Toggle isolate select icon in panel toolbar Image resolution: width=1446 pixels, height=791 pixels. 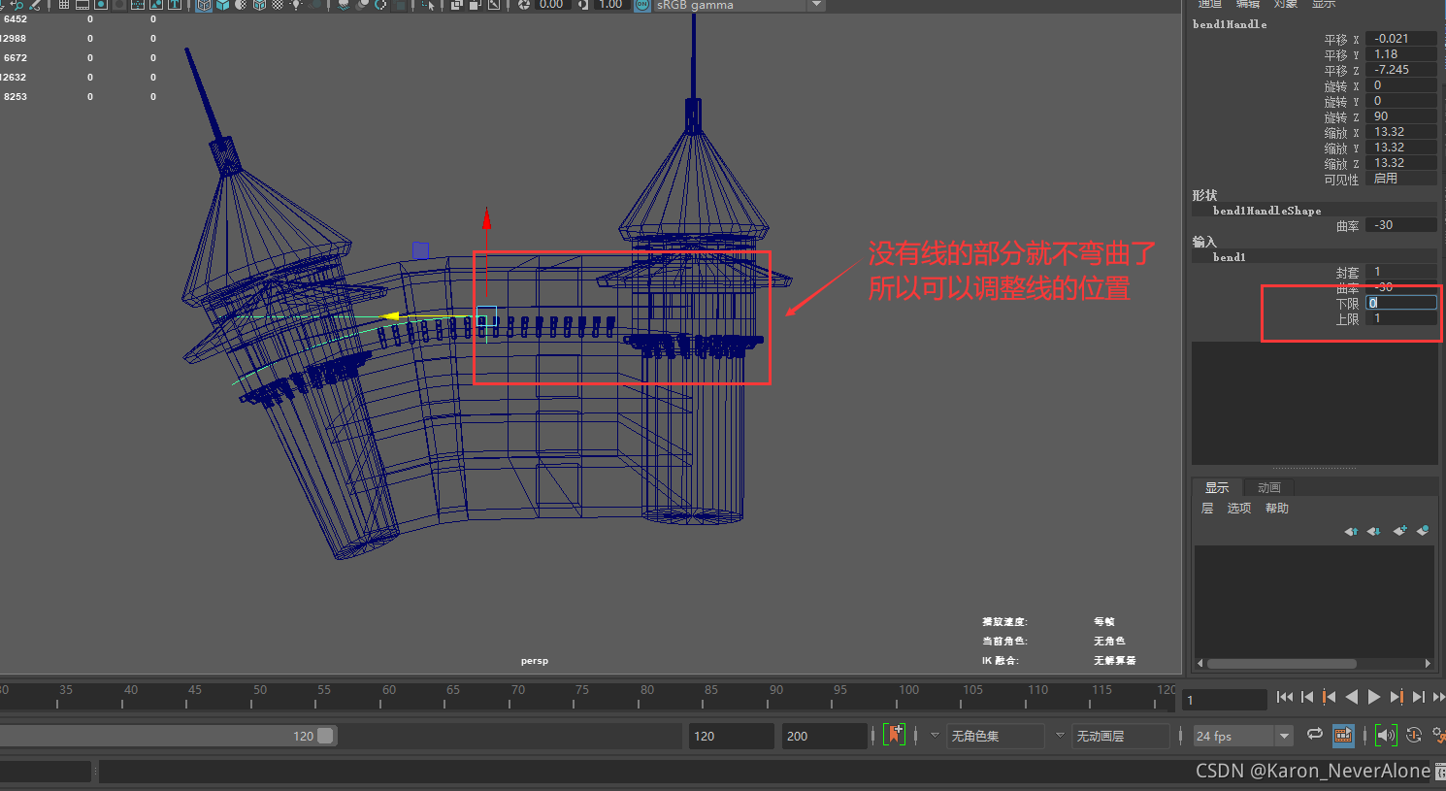[x=428, y=5]
